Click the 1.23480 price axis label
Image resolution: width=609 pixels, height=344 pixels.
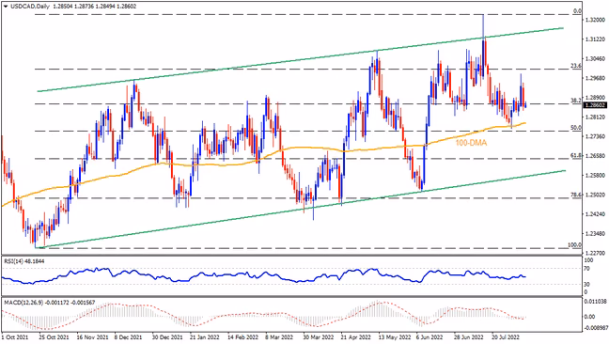point(594,234)
